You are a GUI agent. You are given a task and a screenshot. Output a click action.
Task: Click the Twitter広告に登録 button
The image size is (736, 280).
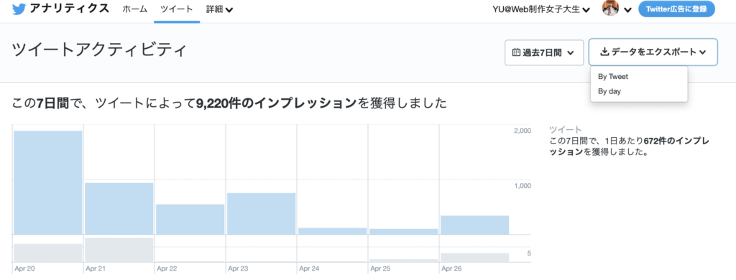point(676,9)
